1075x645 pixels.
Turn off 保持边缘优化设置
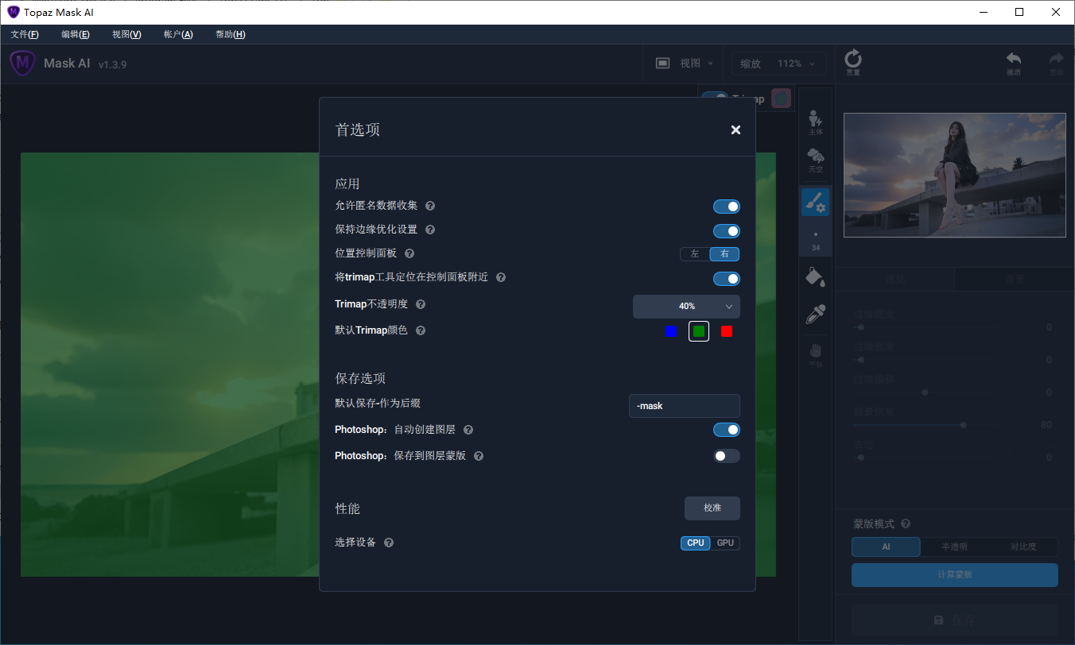coord(727,230)
